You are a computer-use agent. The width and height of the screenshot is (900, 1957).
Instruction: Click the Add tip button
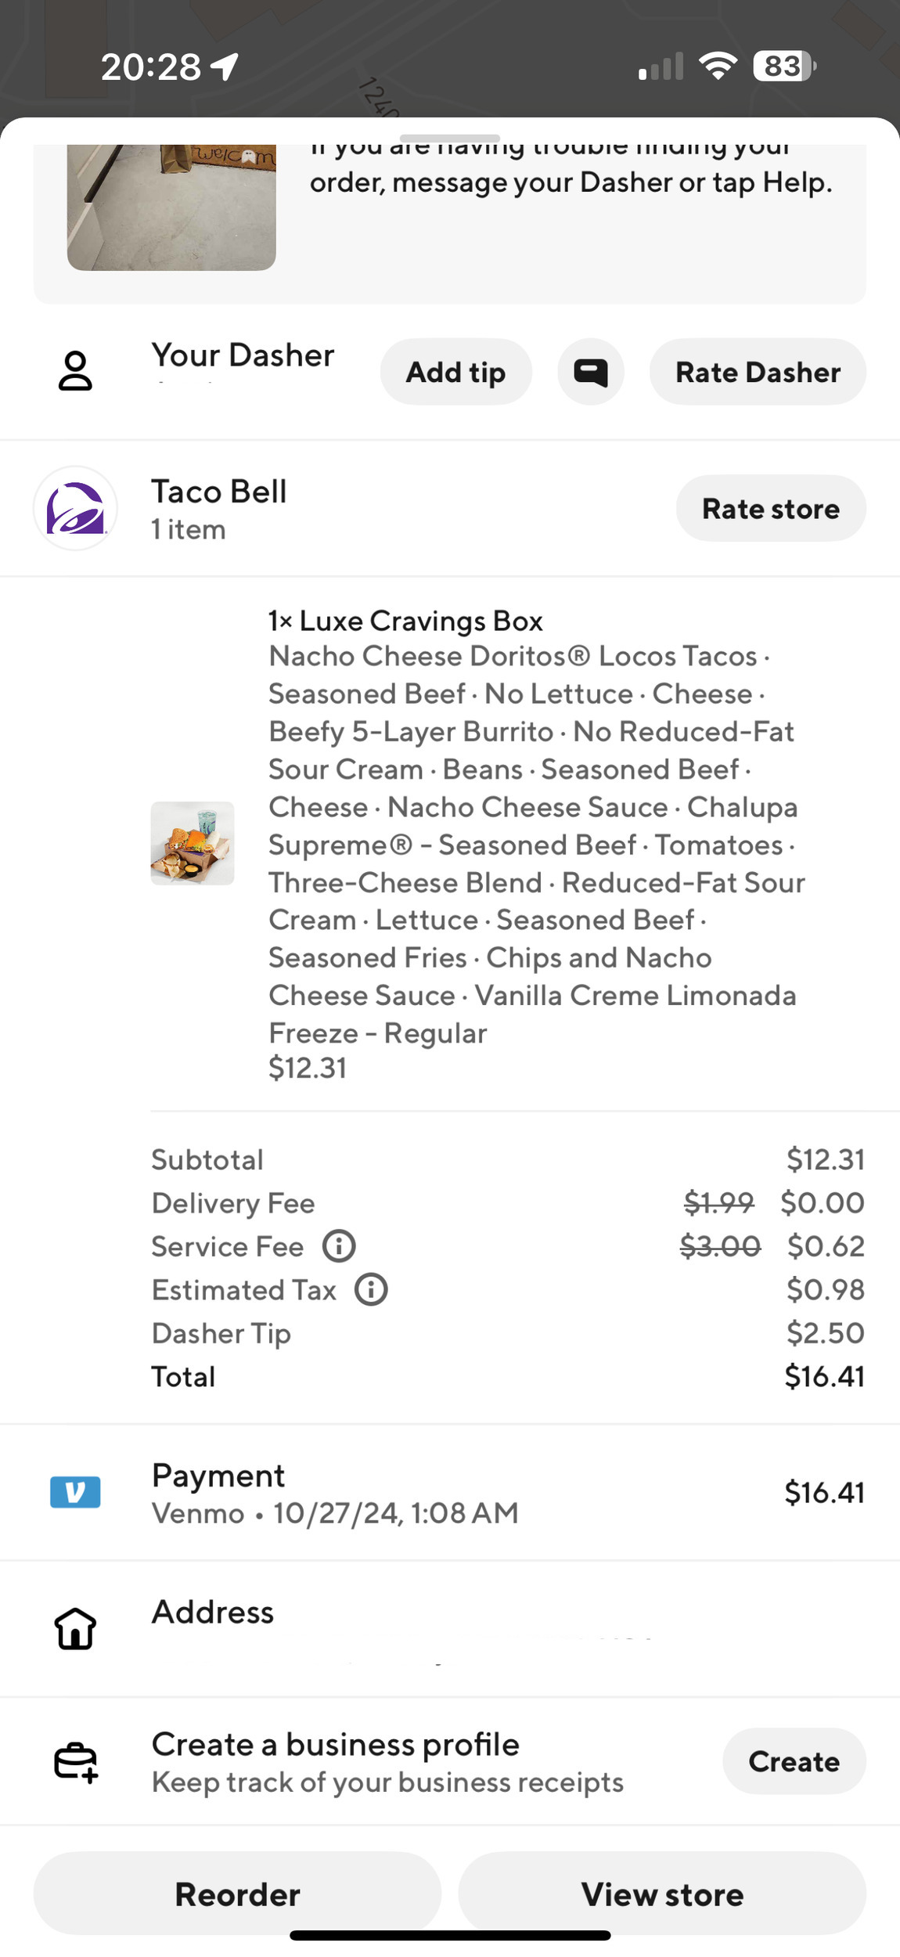point(456,372)
